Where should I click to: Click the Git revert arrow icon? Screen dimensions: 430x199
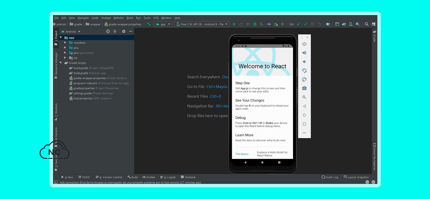pyautogui.click(x=319, y=24)
